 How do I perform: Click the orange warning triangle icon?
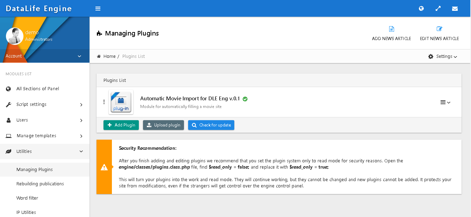pos(104,167)
